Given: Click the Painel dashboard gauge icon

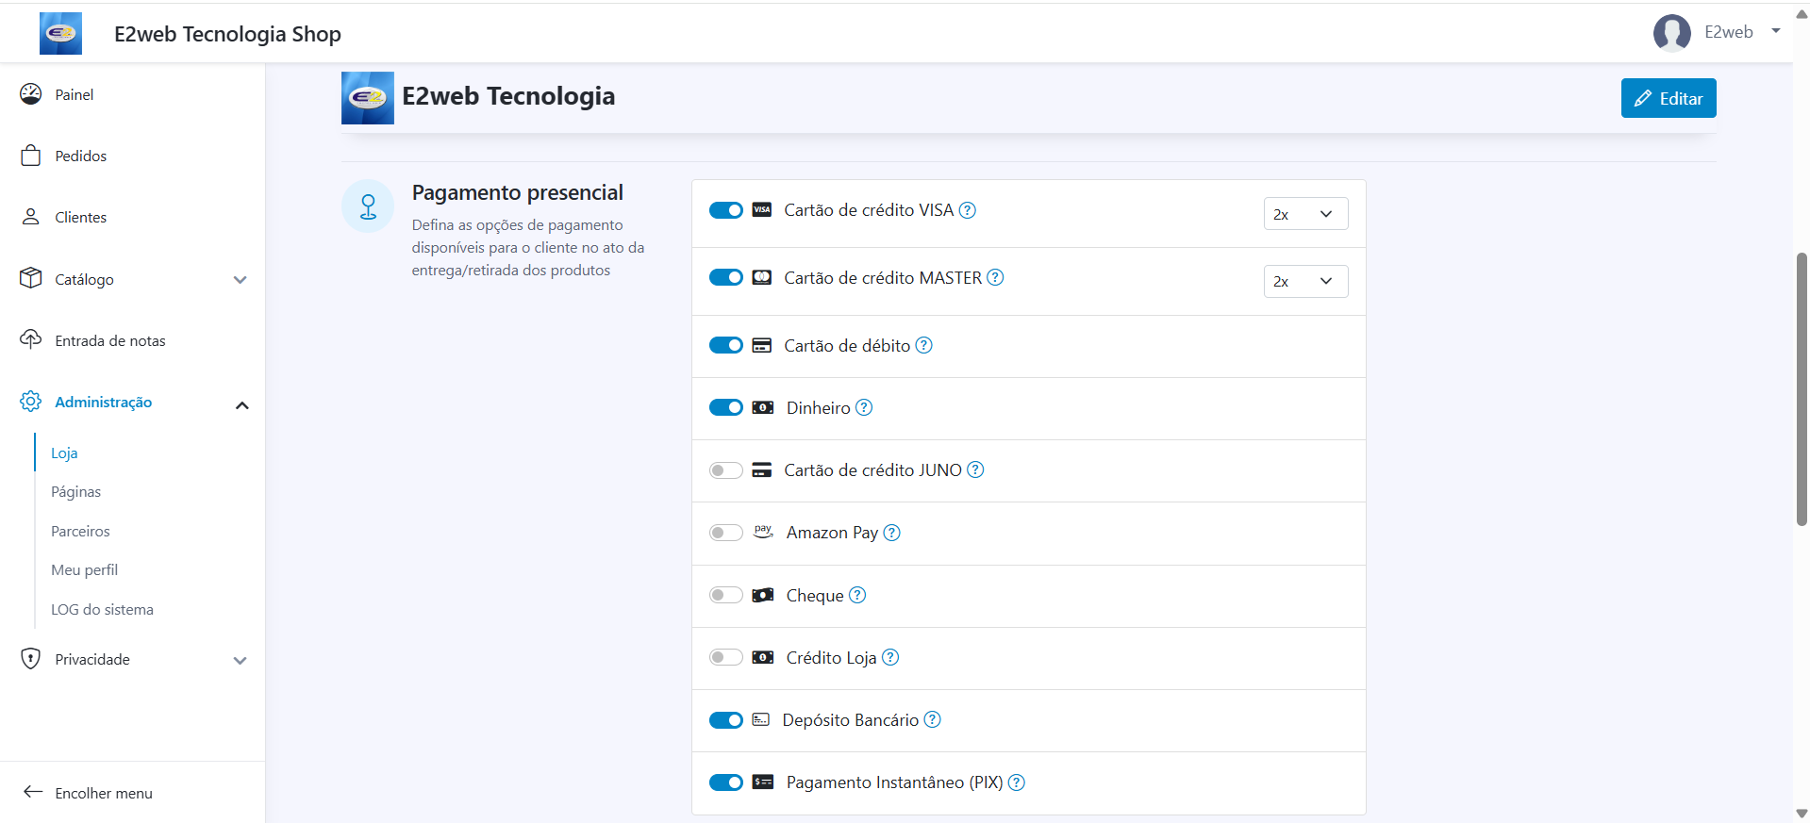Looking at the screenshot, I should [31, 93].
